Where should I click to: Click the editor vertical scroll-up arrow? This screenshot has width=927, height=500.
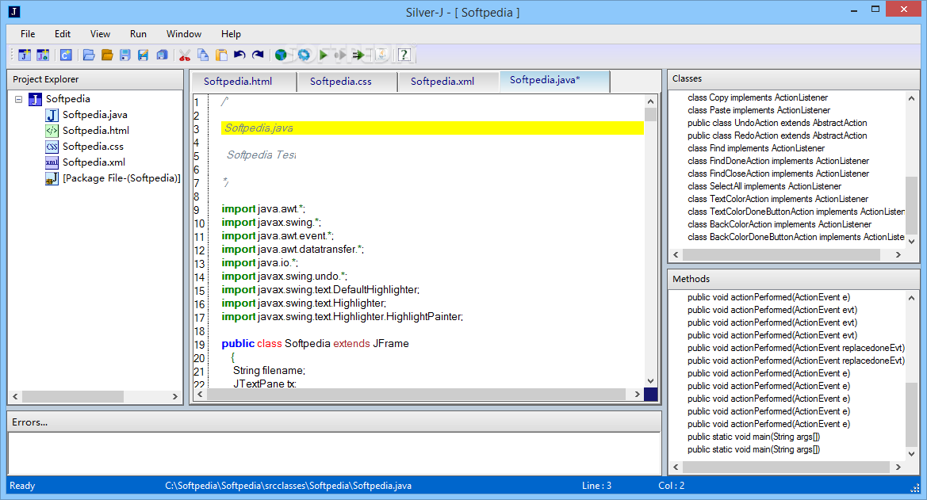click(650, 101)
